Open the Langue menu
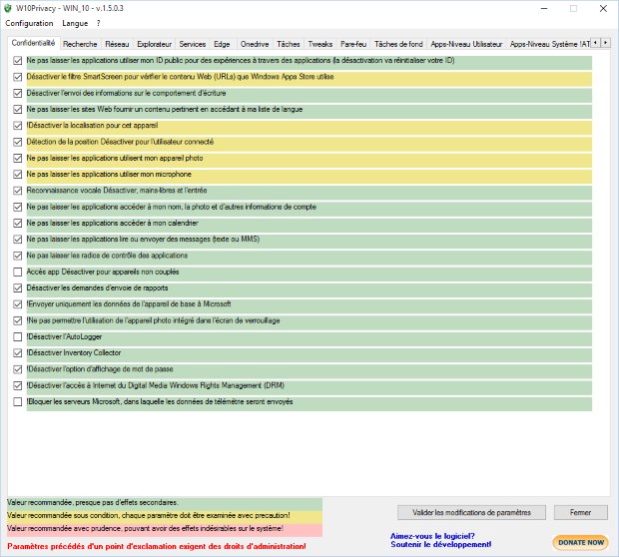 pos(75,23)
